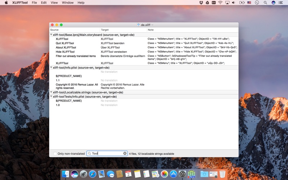288x180 pixels.
Task: Collapse the Main.storyboard file group
Action: point(51,35)
